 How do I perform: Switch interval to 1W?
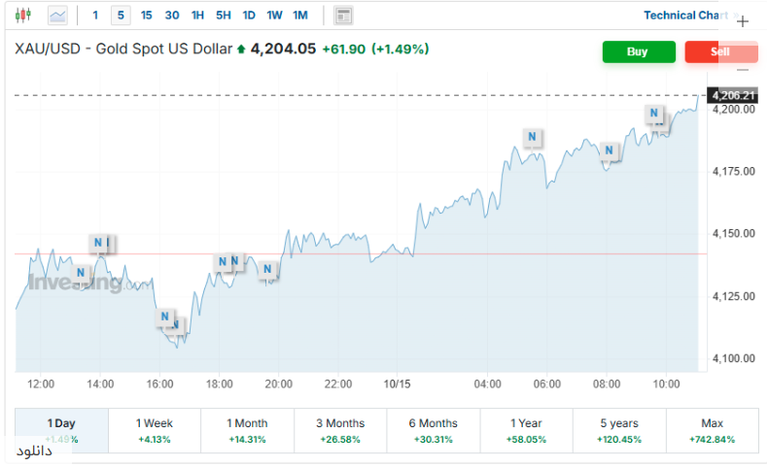274,16
